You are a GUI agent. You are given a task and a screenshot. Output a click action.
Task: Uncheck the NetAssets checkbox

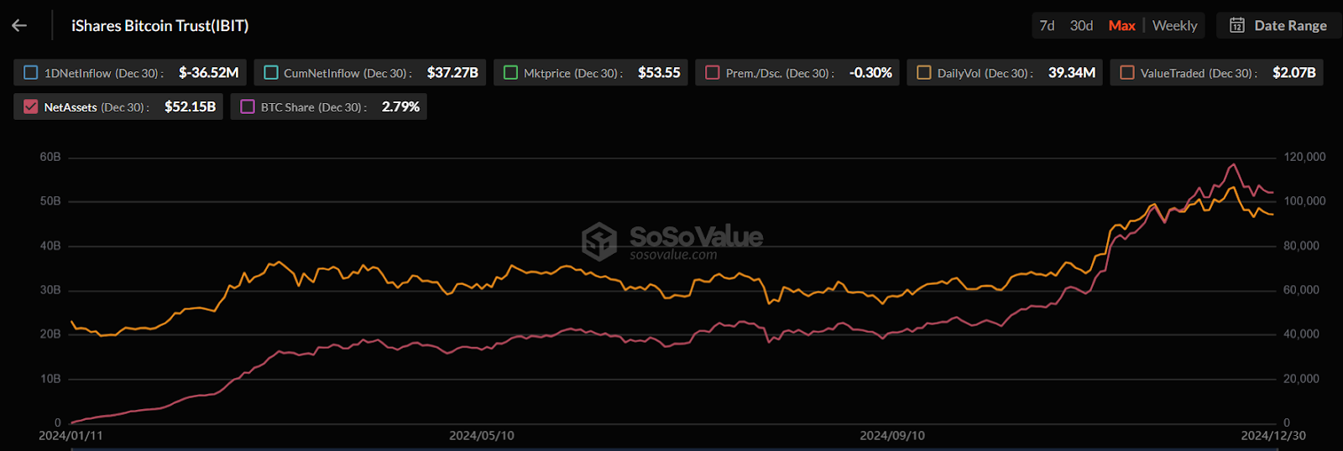pyautogui.click(x=31, y=106)
